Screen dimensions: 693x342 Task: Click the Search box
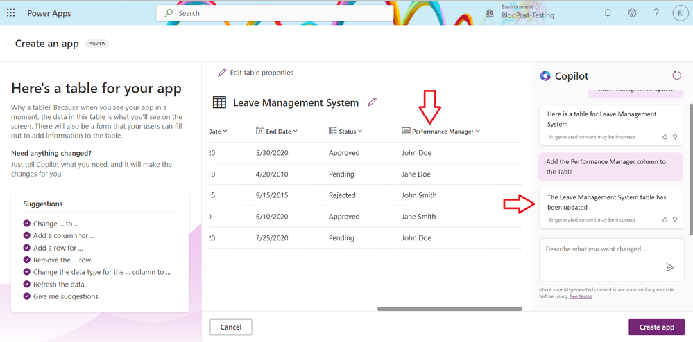[275, 13]
